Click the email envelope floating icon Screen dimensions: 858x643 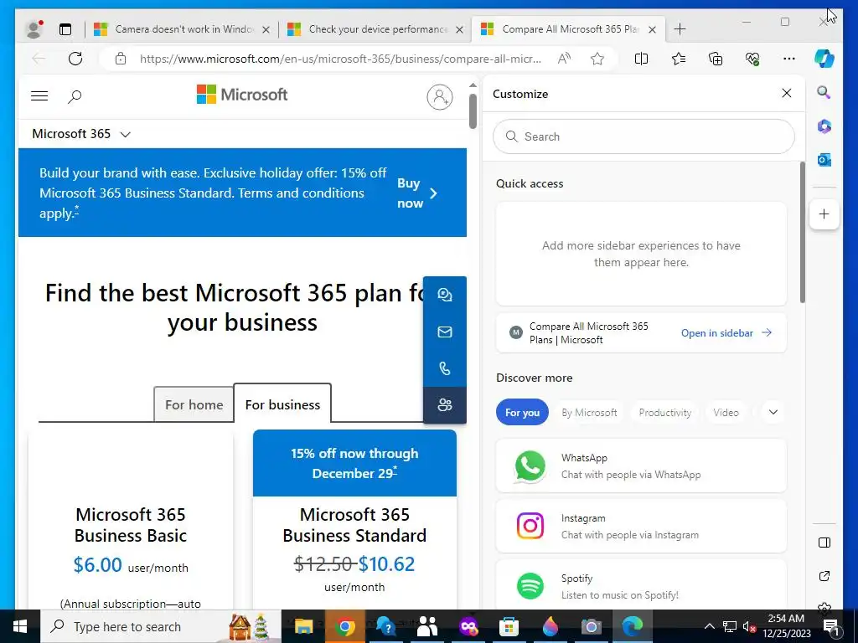pyautogui.click(x=445, y=332)
